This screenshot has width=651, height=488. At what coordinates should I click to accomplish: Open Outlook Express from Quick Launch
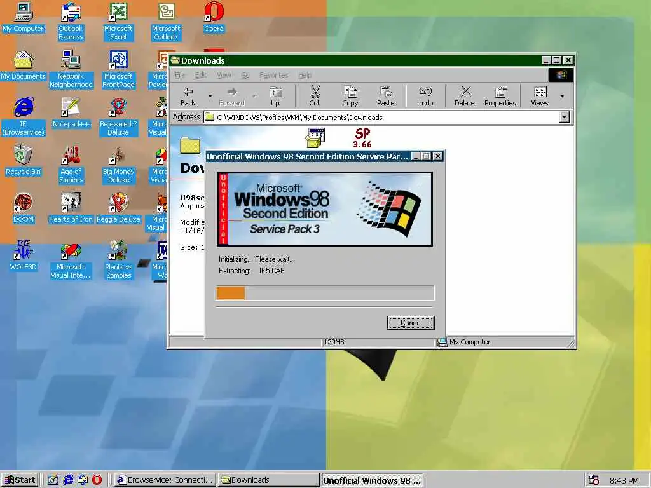83,480
